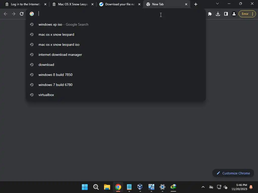This screenshot has width=258, height=193.
Task: Open the taskbar app icon with a 7 badge
Action: [x=151, y=187]
